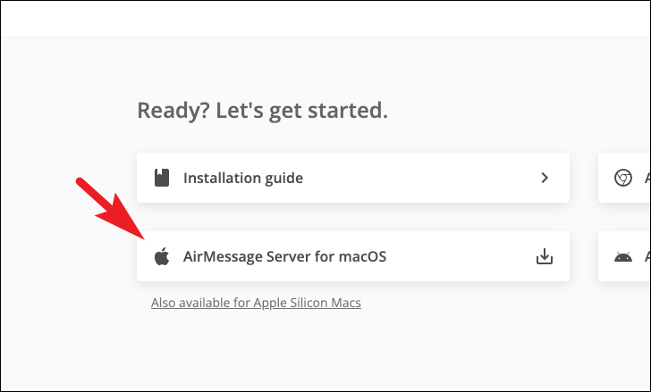The height and width of the screenshot is (392, 651).
Task: Click the download tray icon
Action: click(x=545, y=256)
